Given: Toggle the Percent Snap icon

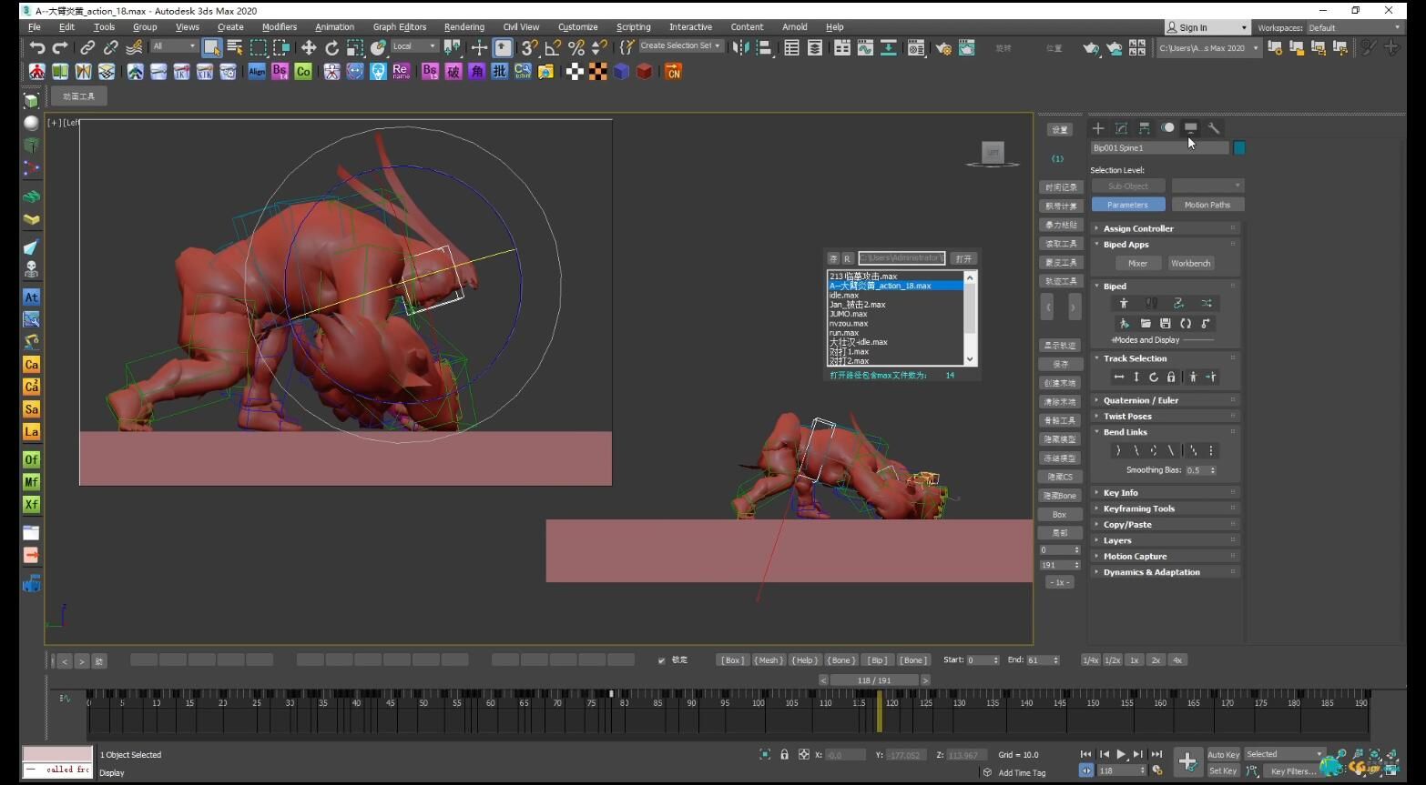Looking at the screenshot, I should [575, 47].
